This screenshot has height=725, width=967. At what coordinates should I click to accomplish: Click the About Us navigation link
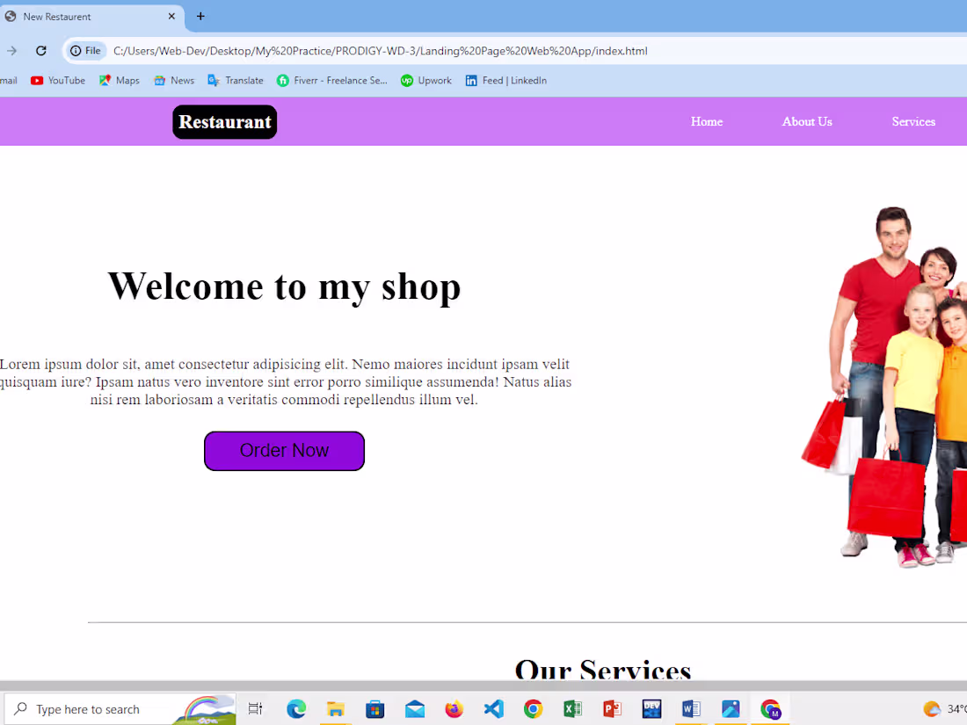pos(806,121)
